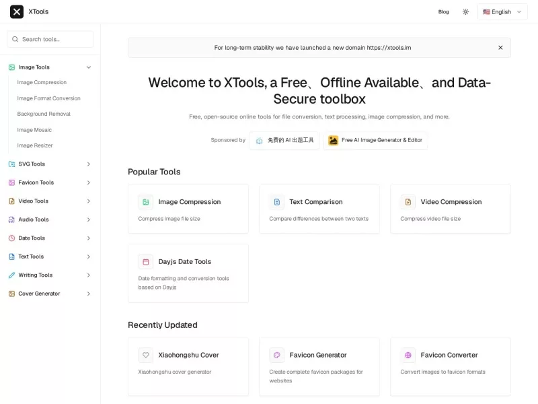Open the Video Compression tool card
The image size is (538, 404).
pos(450,209)
